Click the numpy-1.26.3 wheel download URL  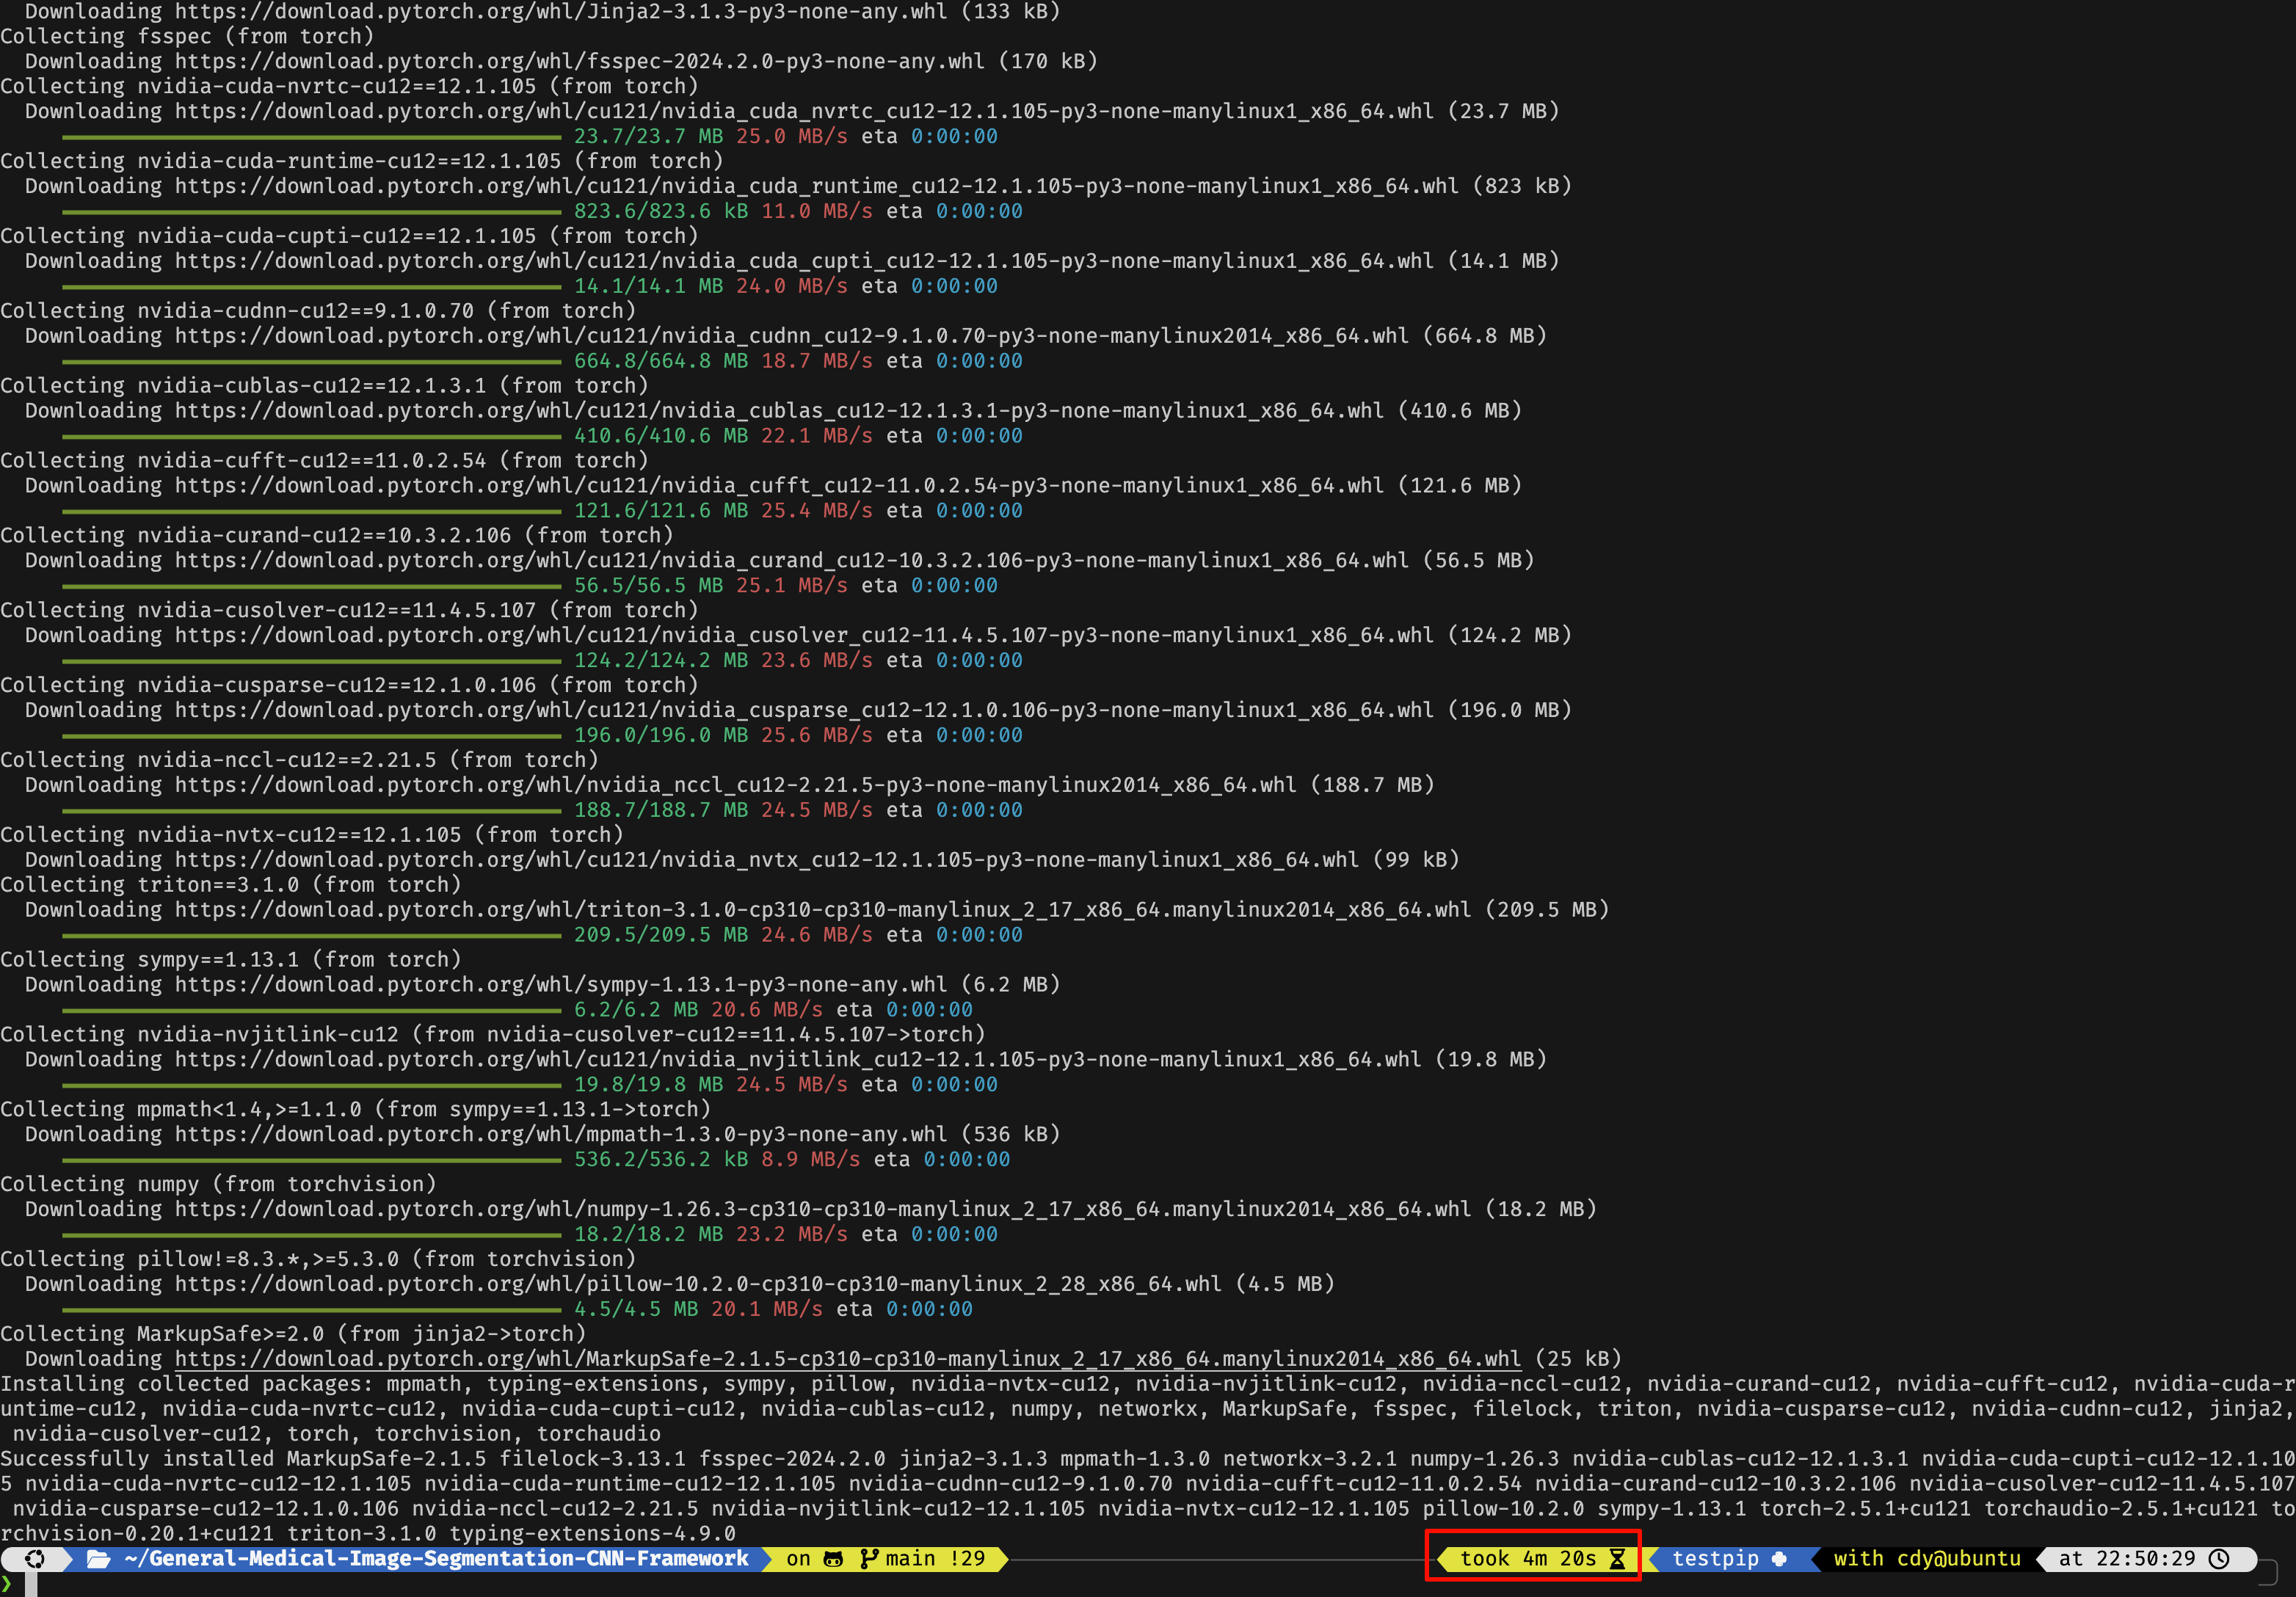[822, 1209]
